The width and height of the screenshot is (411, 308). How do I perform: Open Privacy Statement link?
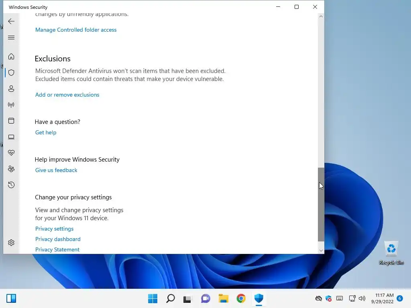click(57, 249)
